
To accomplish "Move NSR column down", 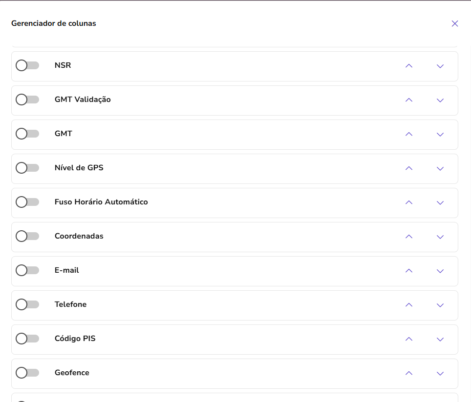I will coord(440,66).
